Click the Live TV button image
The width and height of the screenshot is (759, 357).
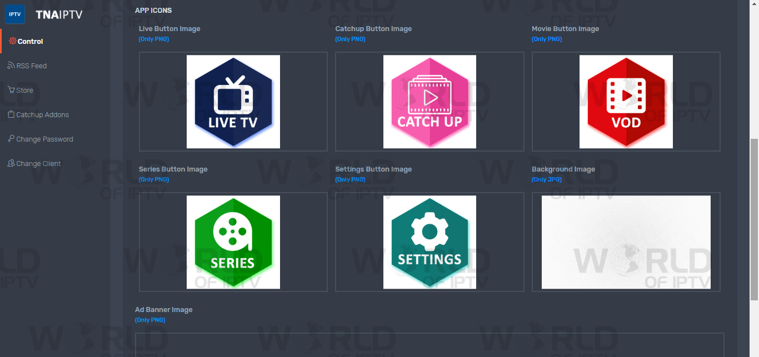(x=233, y=102)
